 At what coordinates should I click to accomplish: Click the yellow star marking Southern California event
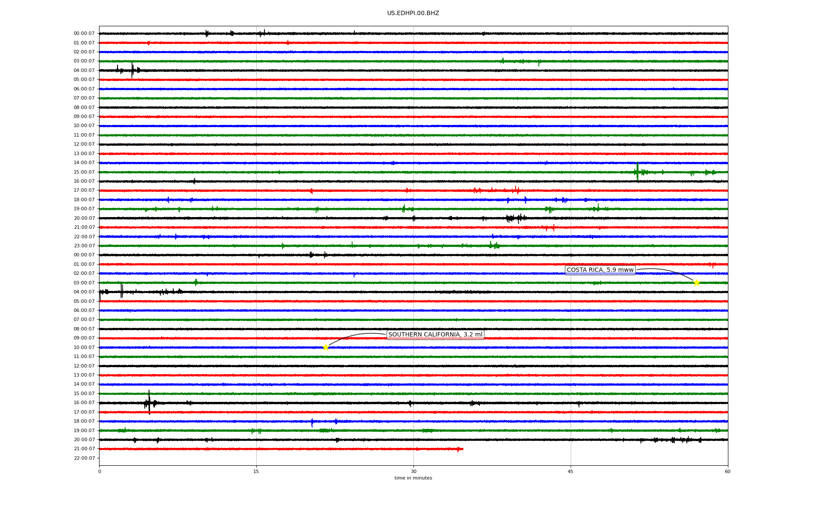coord(326,347)
